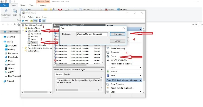Open the Open dropdown in Explorer ribbon
The image size is (203, 107).
pyautogui.click(x=114, y=9)
